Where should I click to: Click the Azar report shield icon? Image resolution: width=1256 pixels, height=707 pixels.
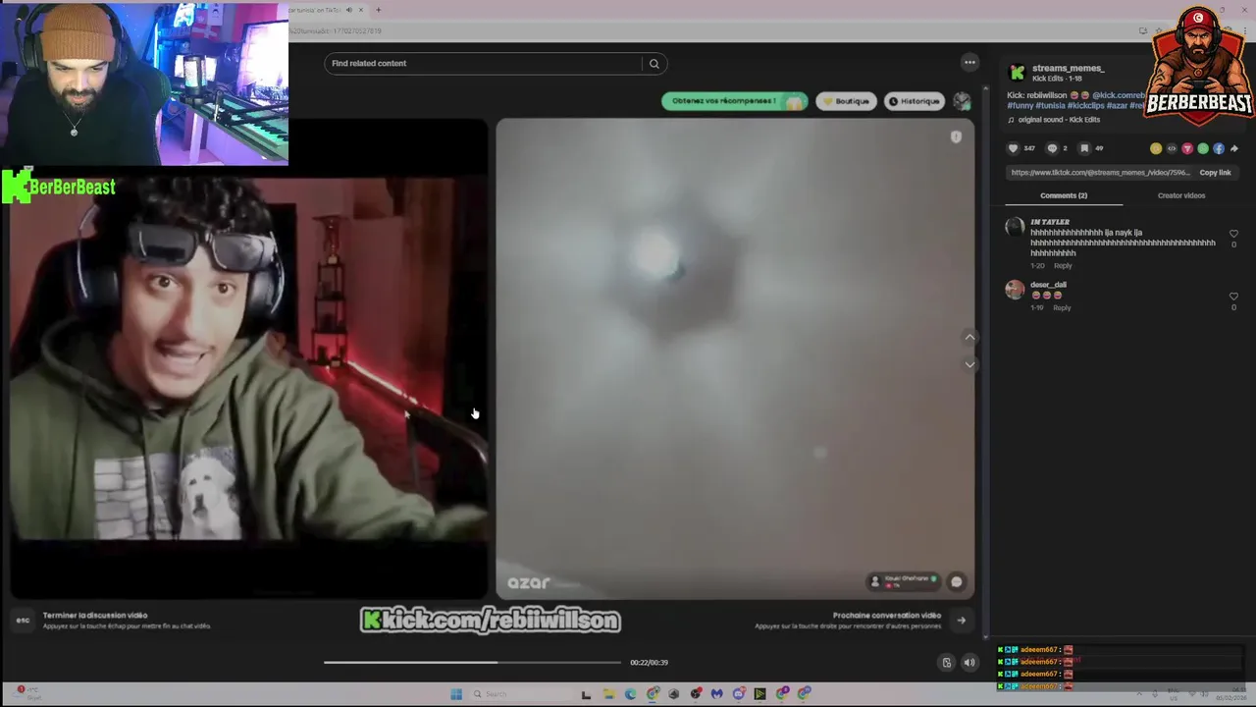(x=956, y=137)
